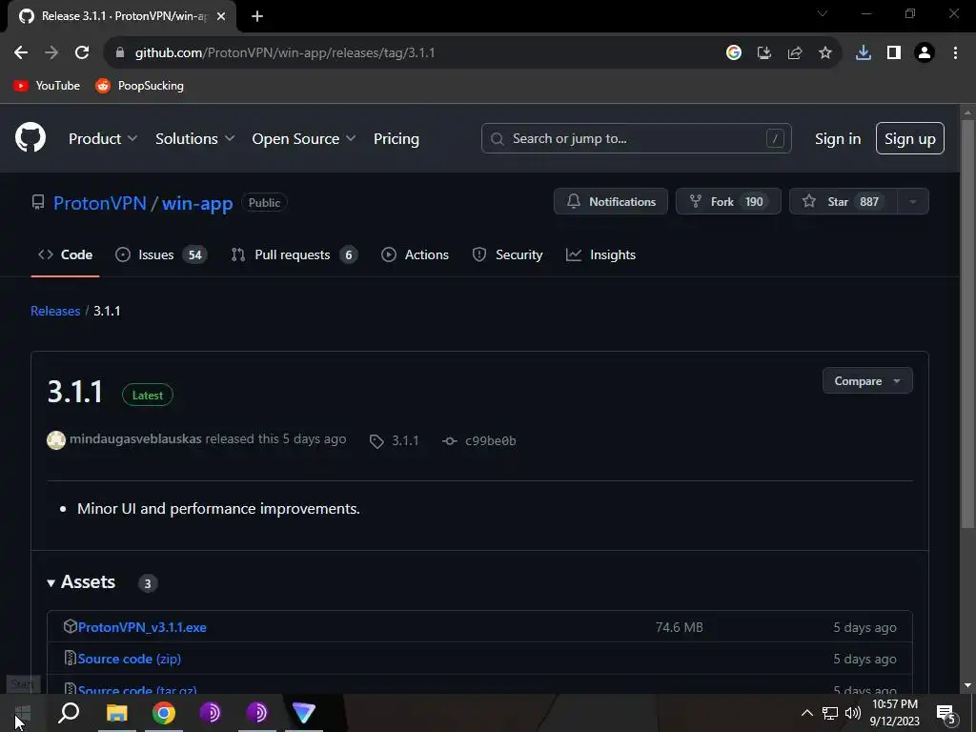Viewport: 976px width, 732px height.
Task: Open the Compare dropdown
Action: click(x=867, y=381)
